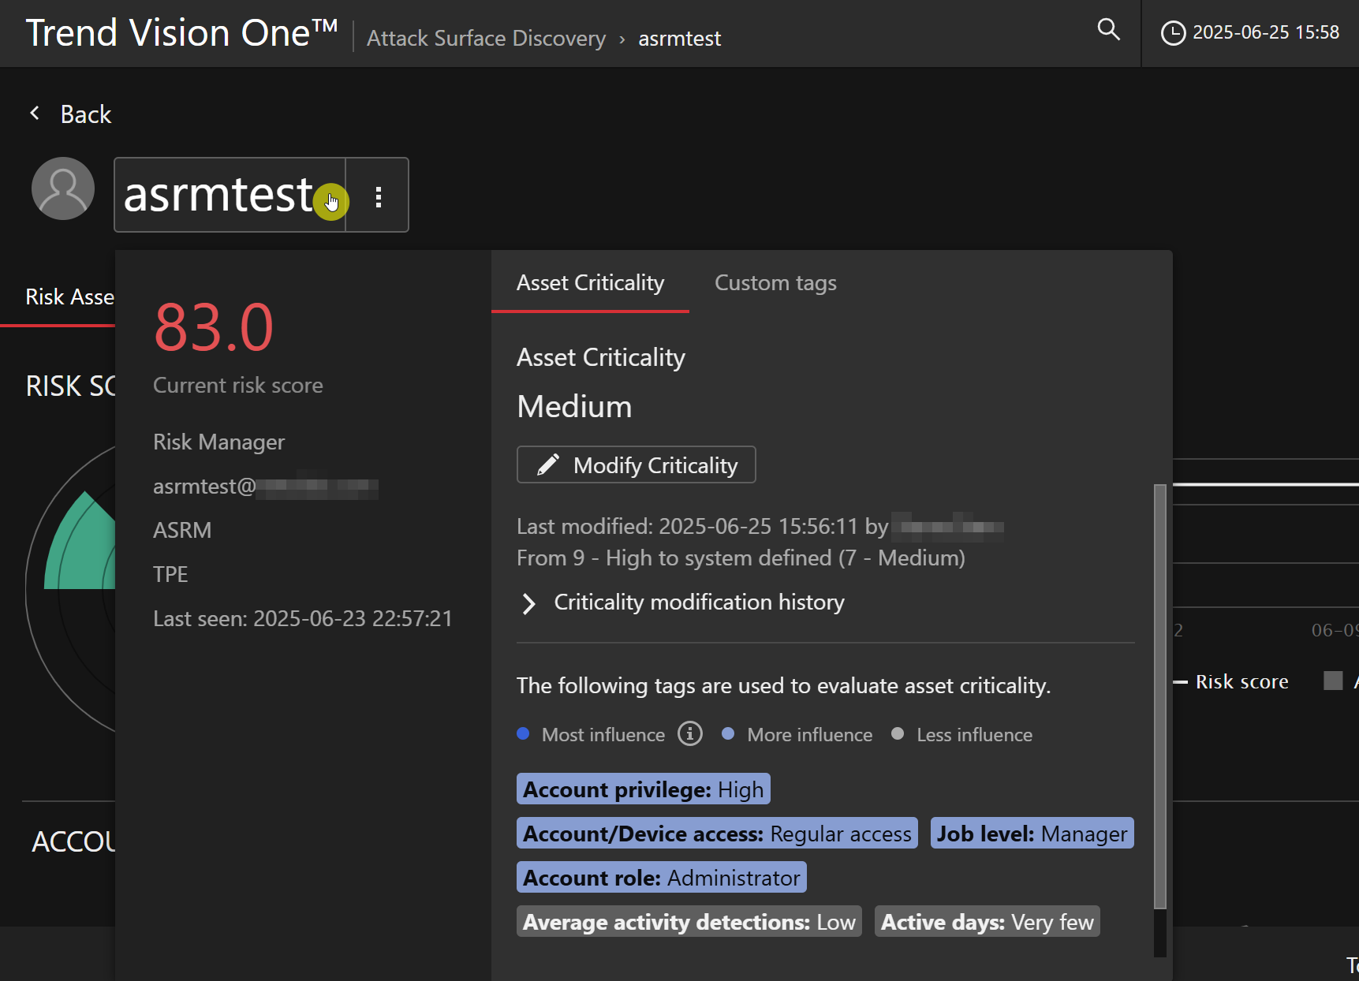Open the three-dot options menu
The width and height of the screenshot is (1359, 981).
coord(379,196)
